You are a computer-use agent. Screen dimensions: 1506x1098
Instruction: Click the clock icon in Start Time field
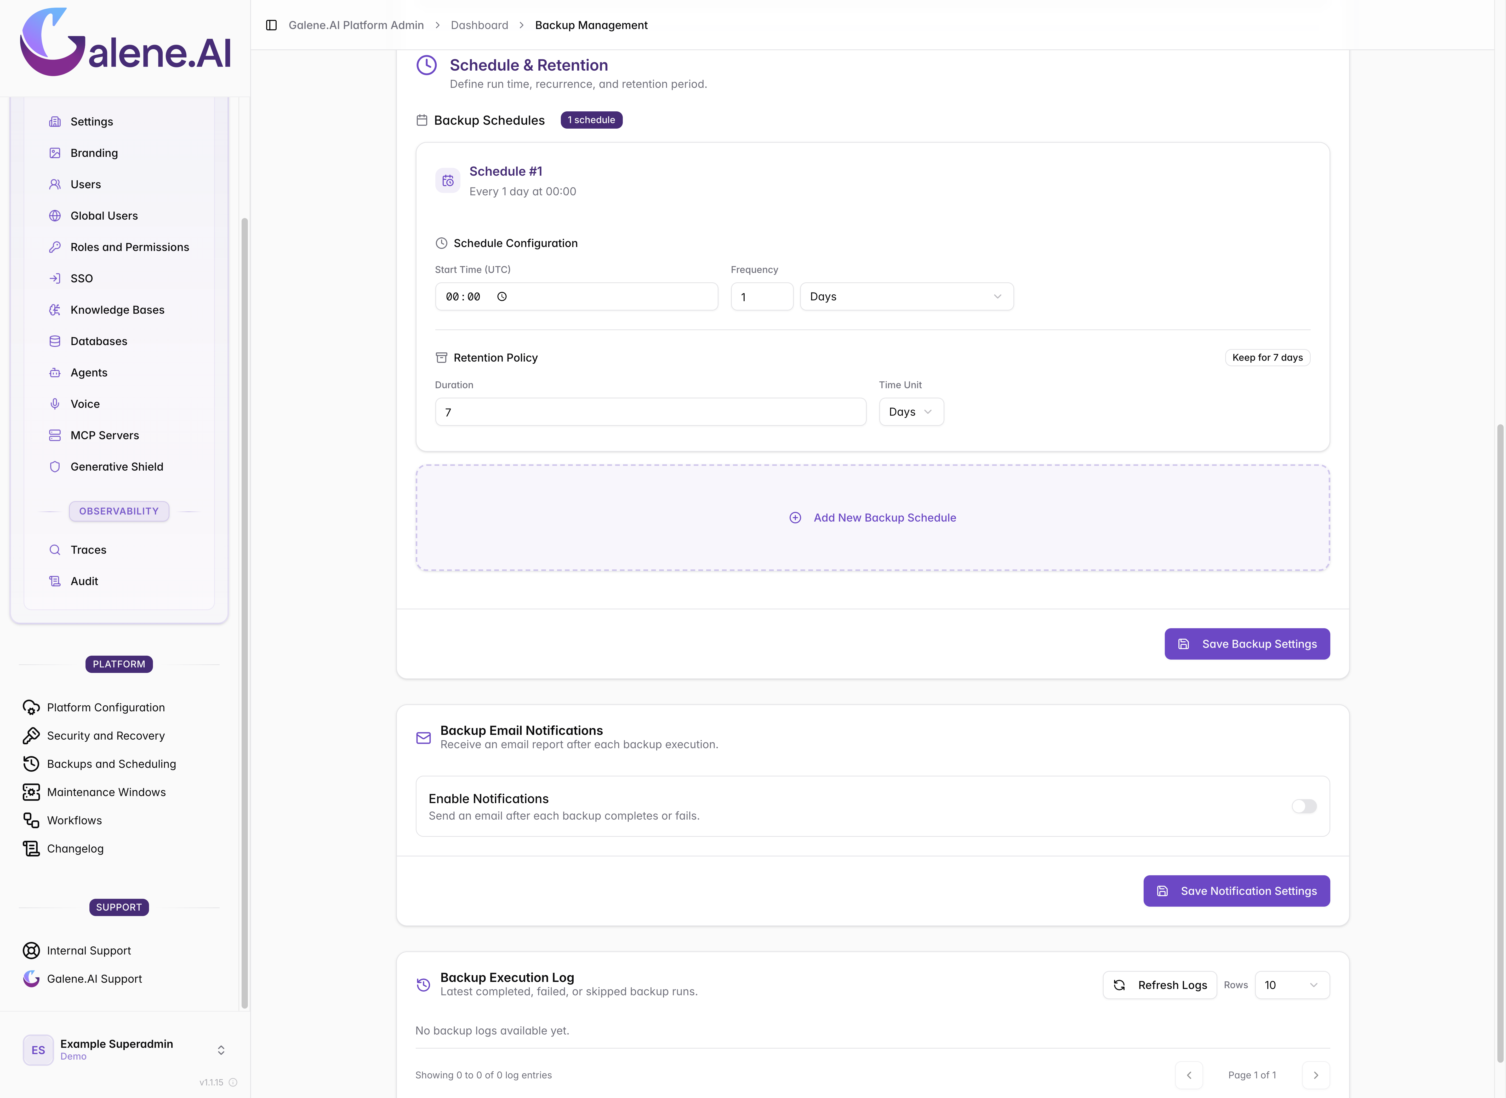pyautogui.click(x=502, y=297)
